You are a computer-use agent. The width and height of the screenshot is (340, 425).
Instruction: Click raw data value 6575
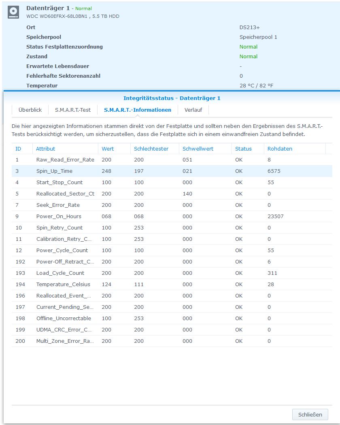coord(274,171)
